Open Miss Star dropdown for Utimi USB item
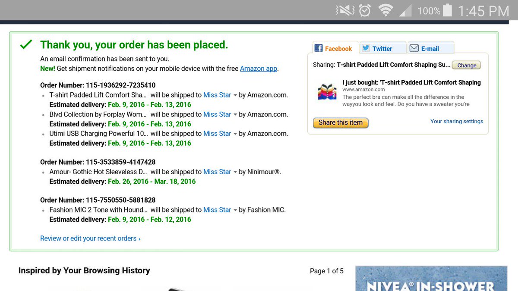Image resolution: width=518 pixels, height=291 pixels. point(235,134)
